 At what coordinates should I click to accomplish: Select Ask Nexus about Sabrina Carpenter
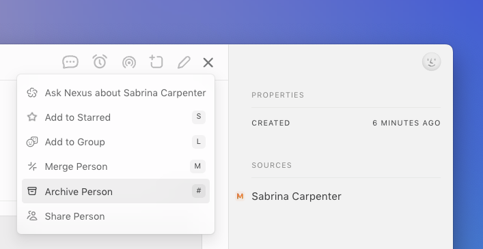point(116,93)
